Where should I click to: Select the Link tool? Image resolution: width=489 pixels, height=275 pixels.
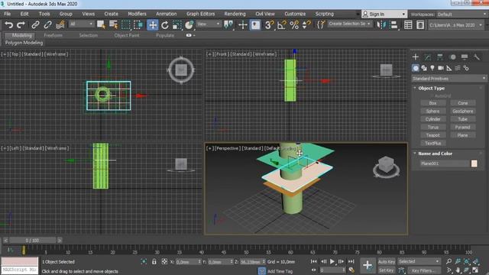click(36, 24)
